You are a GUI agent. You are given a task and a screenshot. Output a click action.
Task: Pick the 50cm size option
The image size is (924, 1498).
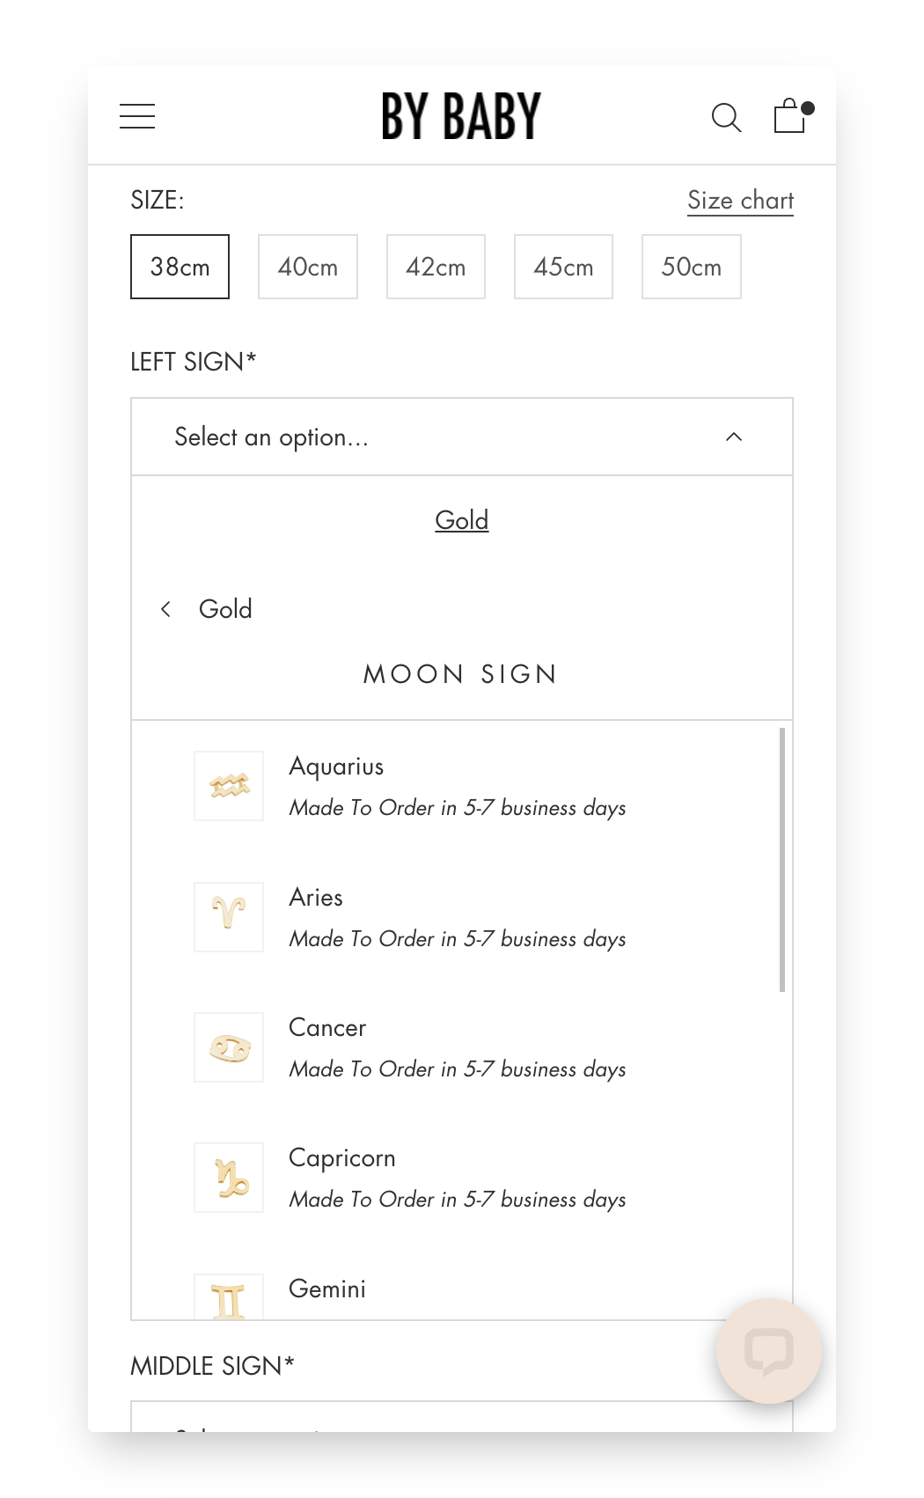691,267
